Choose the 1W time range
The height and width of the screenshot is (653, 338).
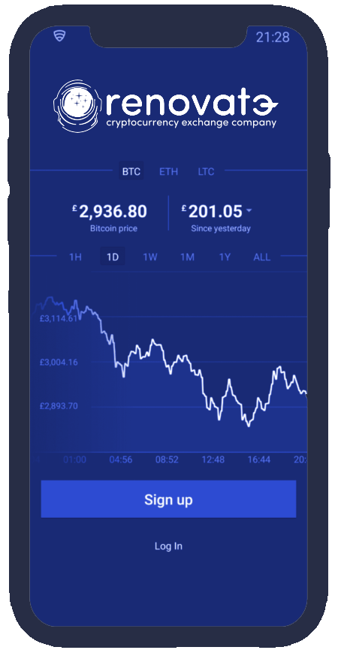coord(150,257)
